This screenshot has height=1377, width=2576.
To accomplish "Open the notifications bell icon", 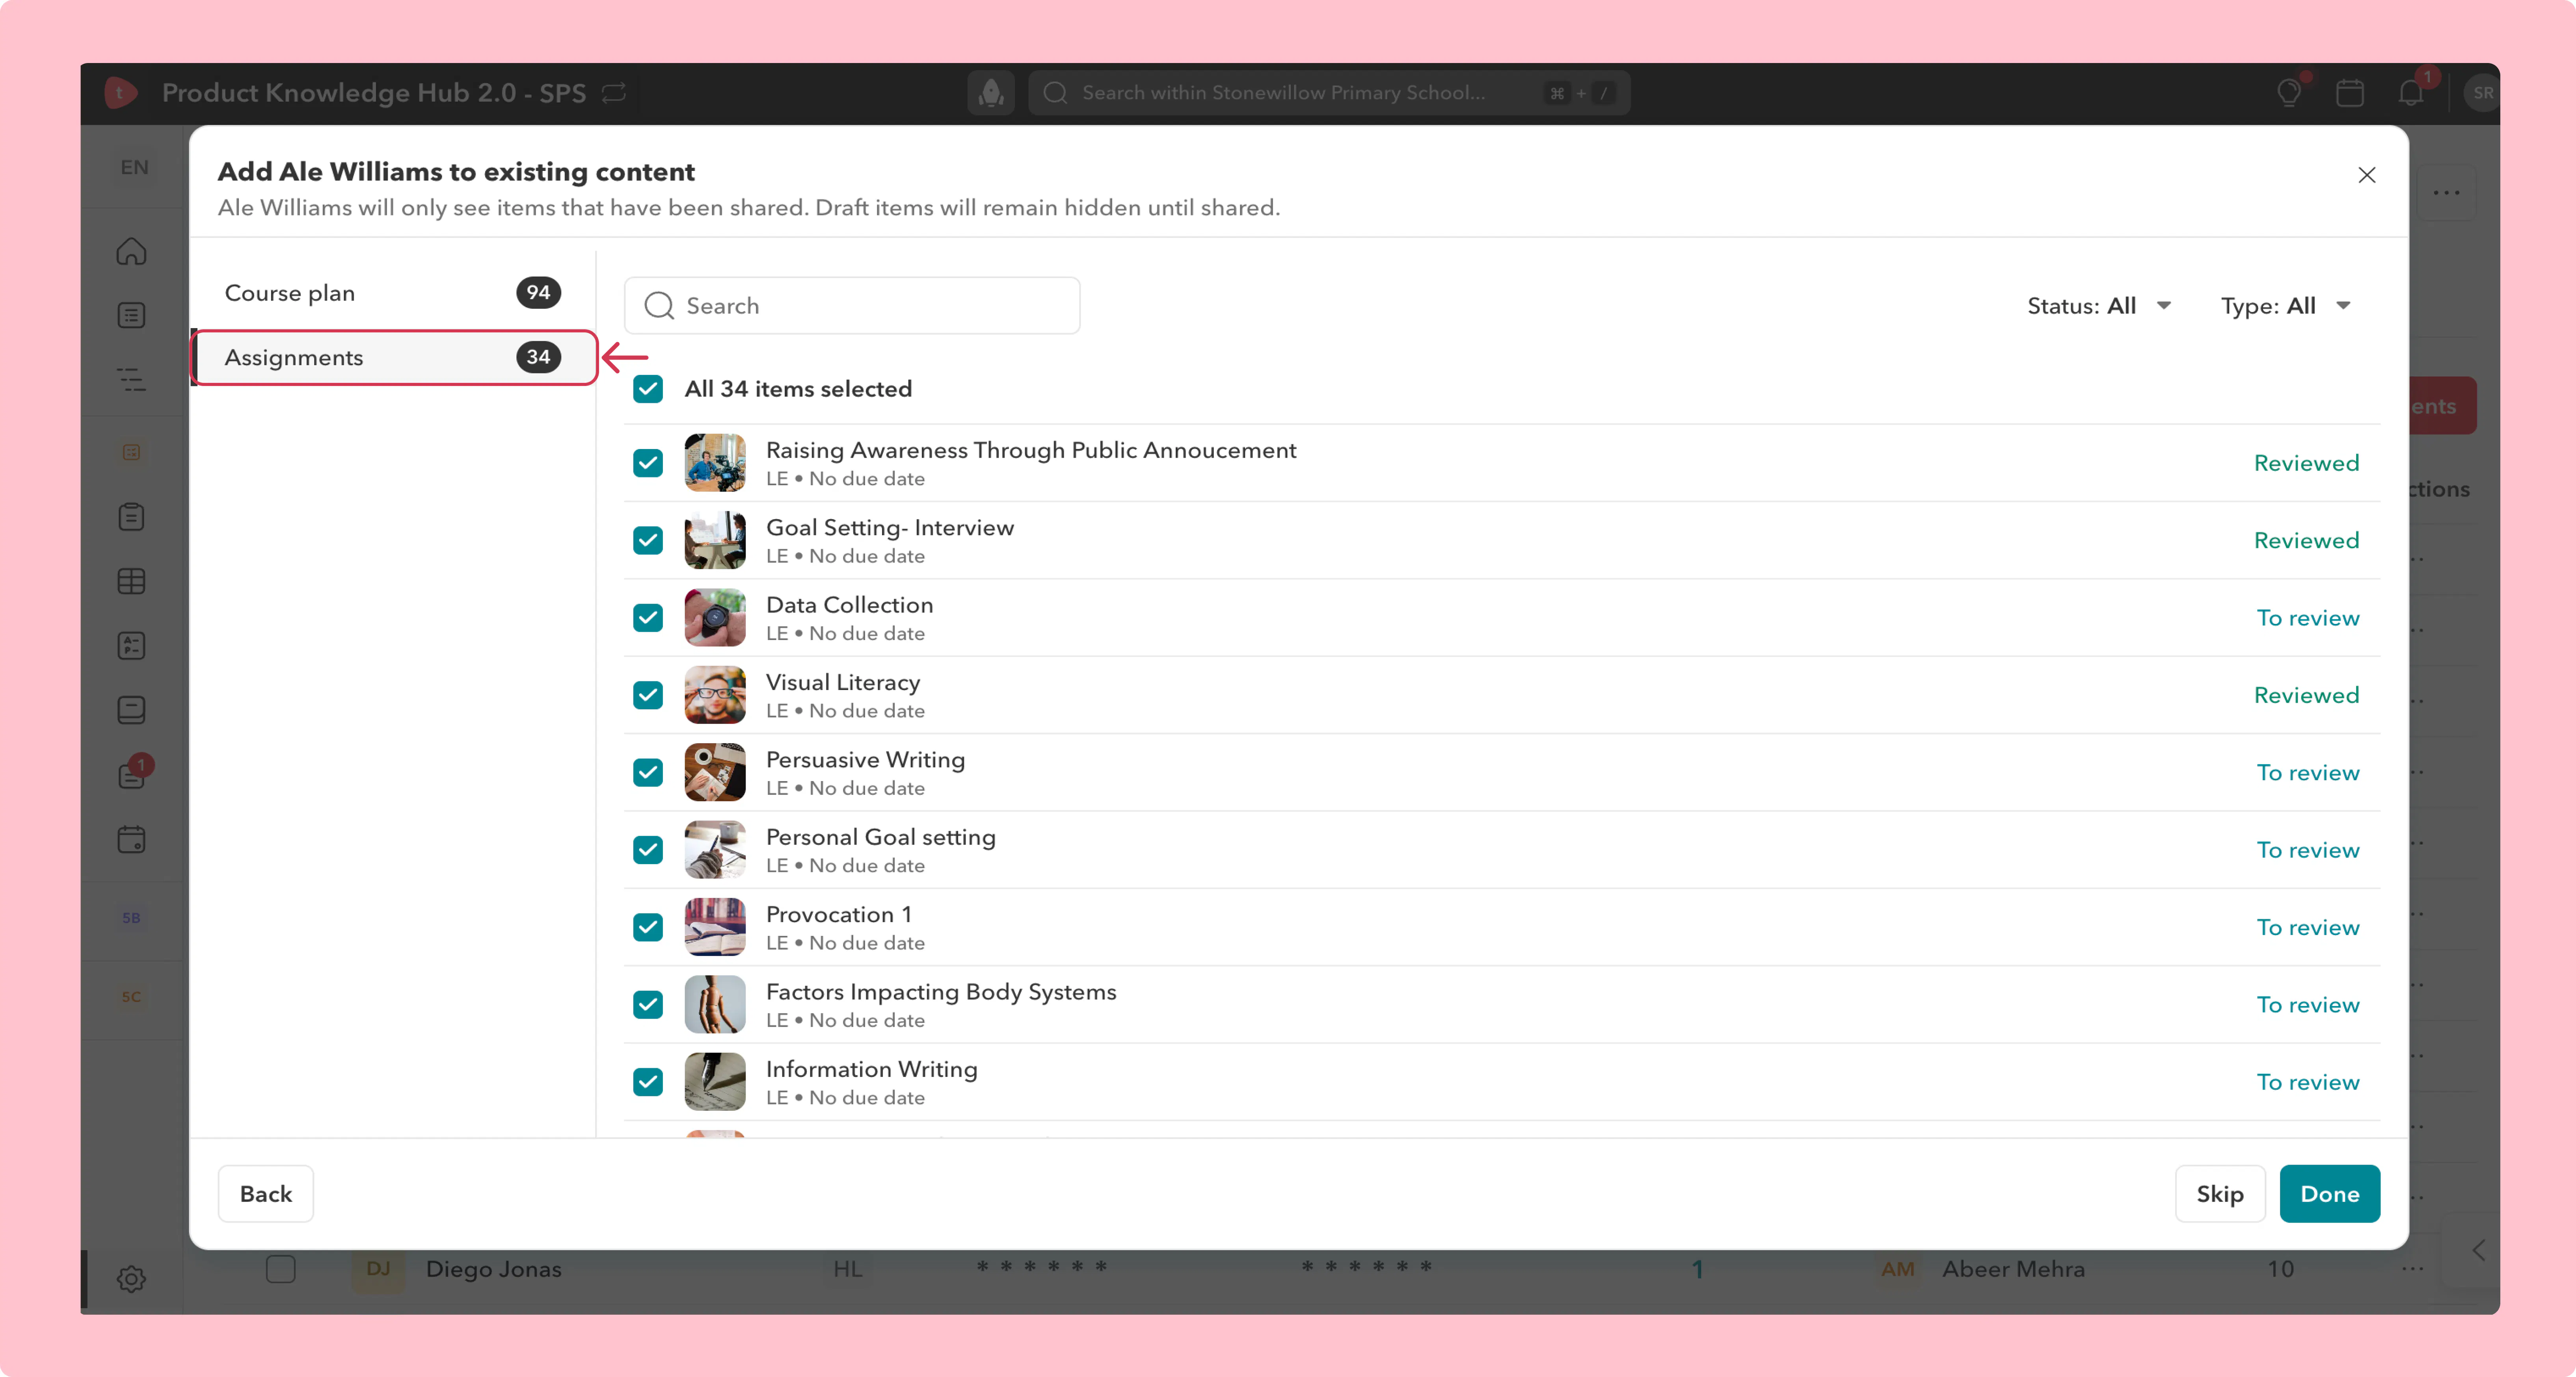I will coord(2411,93).
